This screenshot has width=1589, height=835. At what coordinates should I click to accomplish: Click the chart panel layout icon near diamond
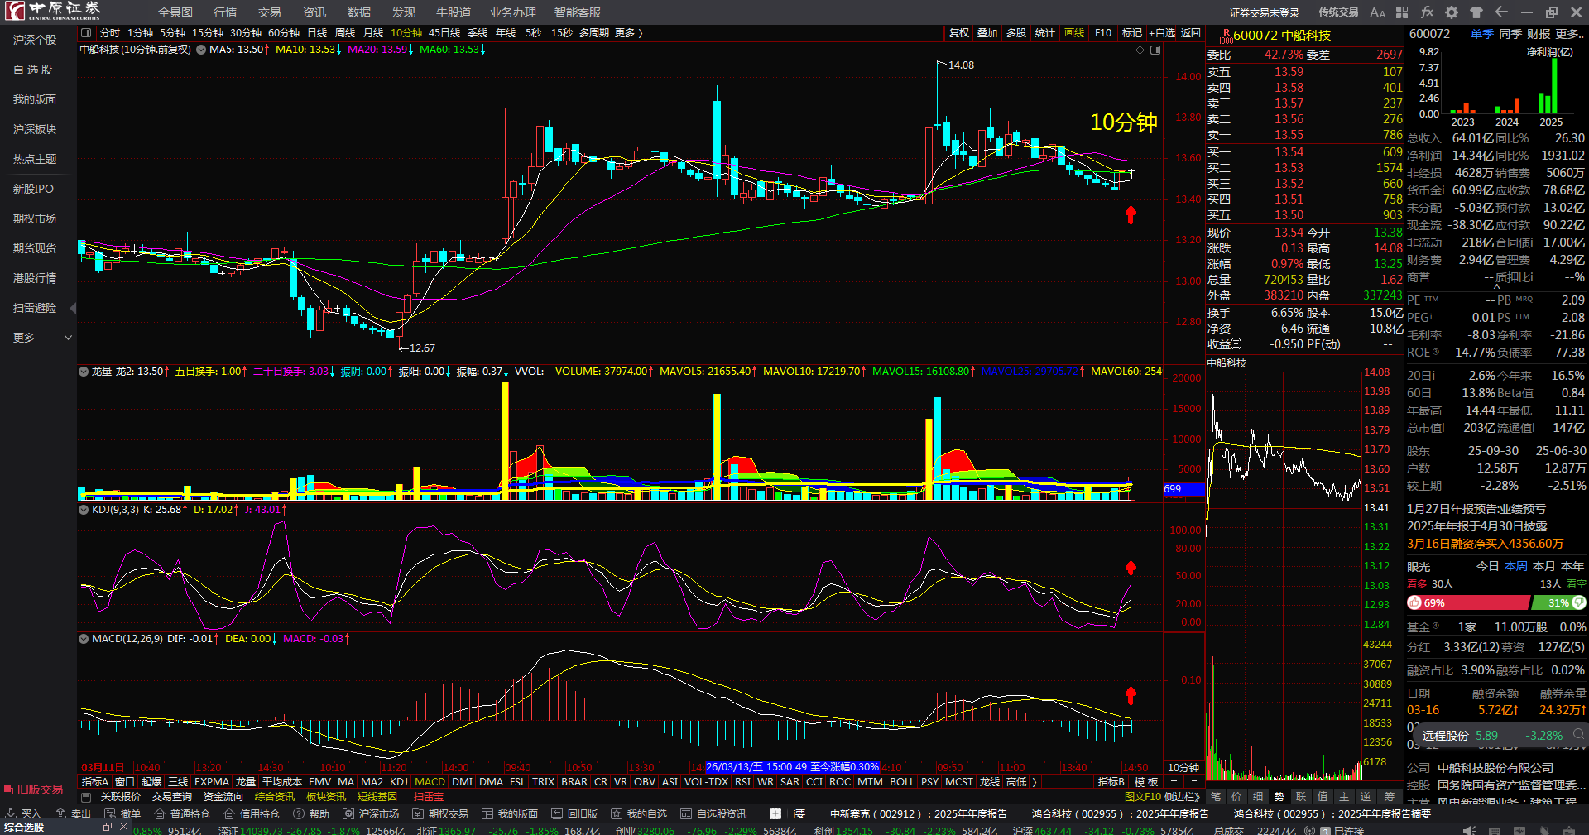pyautogui.click(x=1155, y=50)
